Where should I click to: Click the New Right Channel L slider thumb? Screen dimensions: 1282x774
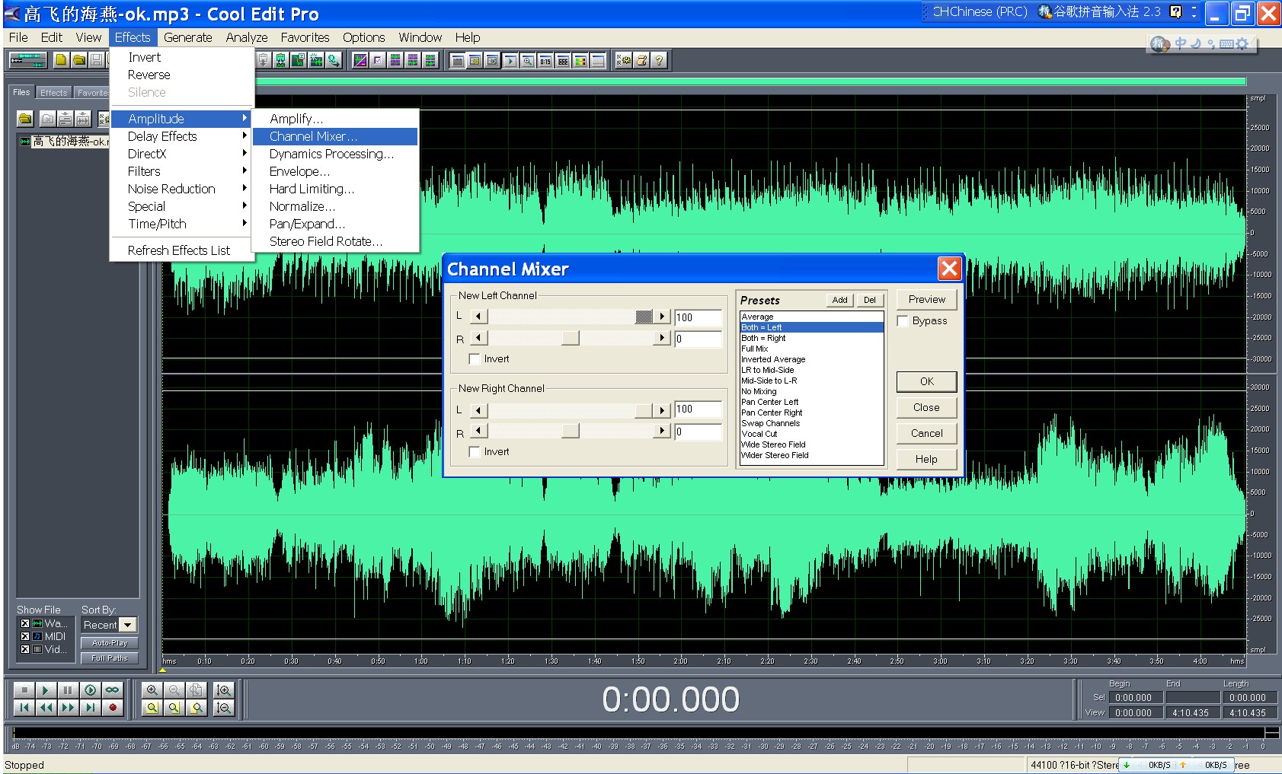(x=644, y=410)
